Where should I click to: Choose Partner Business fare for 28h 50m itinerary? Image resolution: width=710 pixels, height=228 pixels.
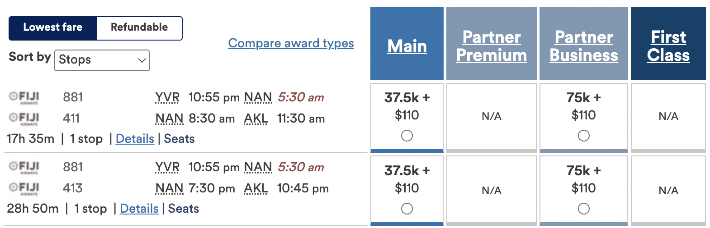(x=584, y=209)
